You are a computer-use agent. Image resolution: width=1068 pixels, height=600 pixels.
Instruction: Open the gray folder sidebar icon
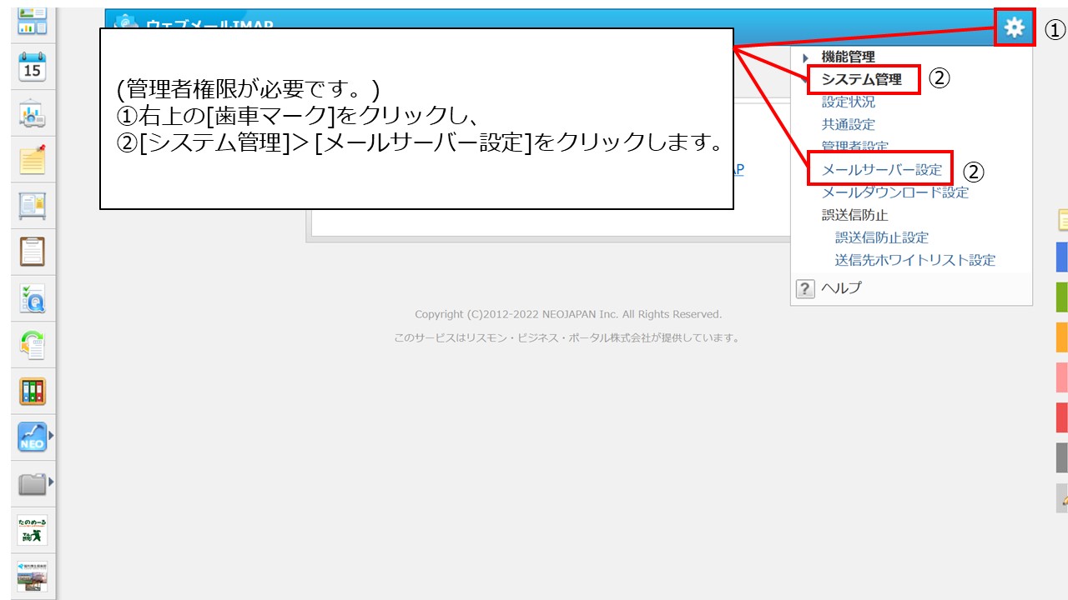(x=33, y=483)
